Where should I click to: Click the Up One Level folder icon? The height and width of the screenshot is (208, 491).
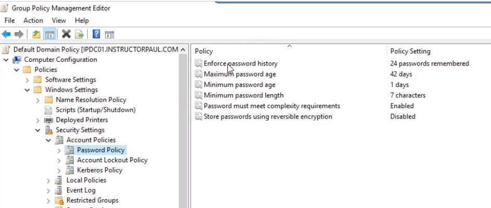(36, 34)
